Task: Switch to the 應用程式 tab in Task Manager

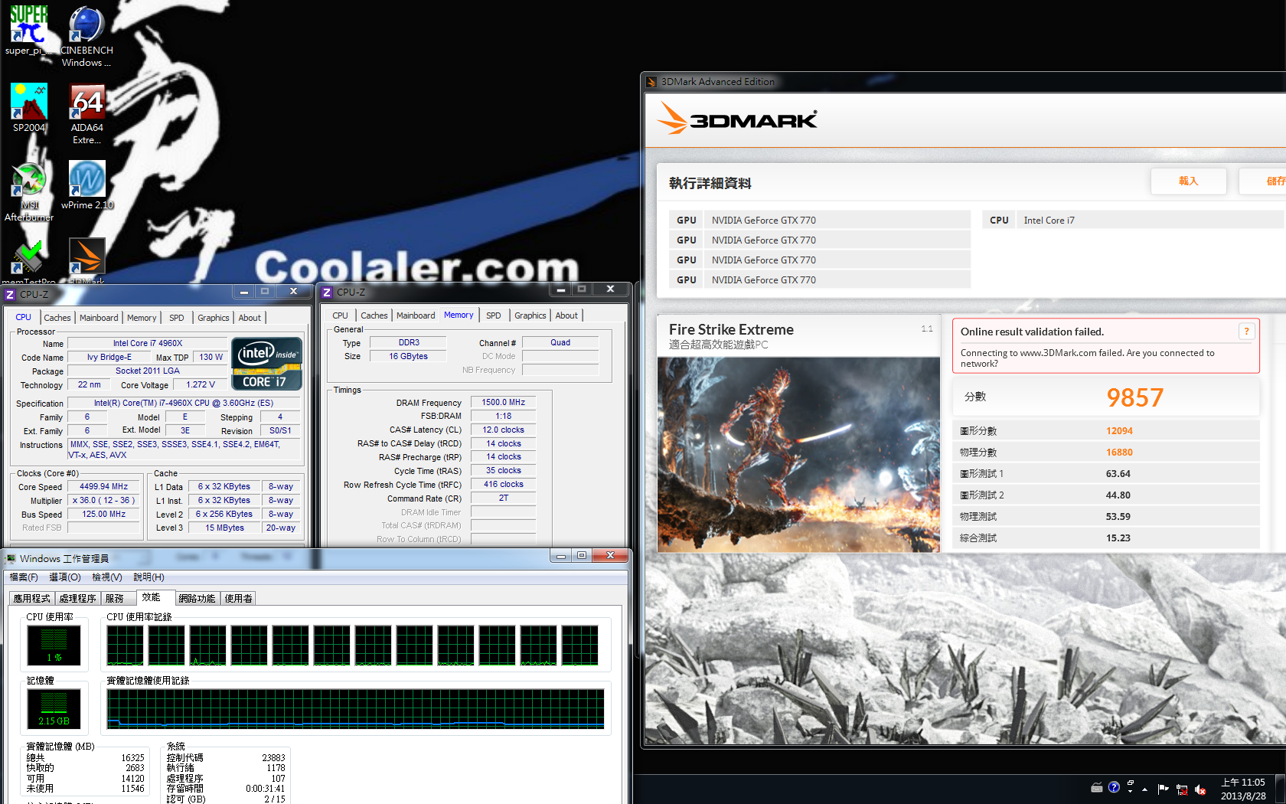Action: point(32,599)
